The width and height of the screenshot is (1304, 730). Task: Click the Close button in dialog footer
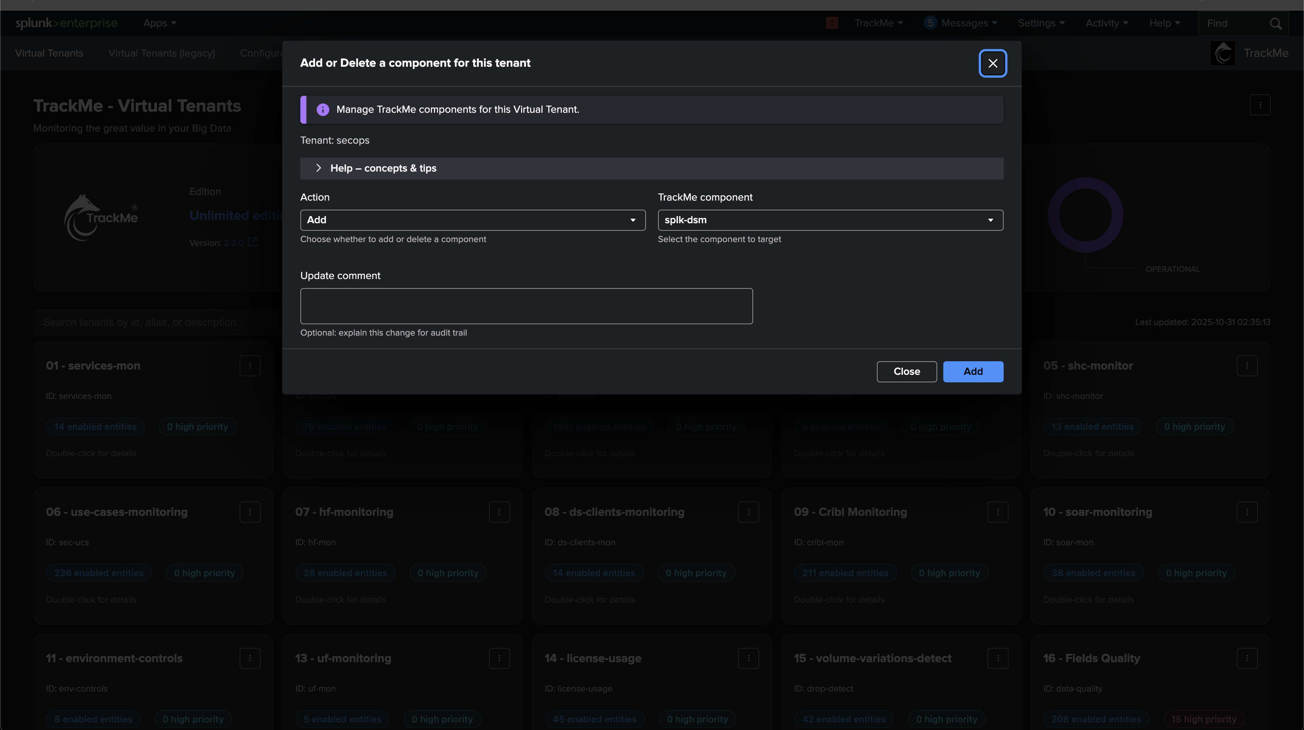coord(906,371)
